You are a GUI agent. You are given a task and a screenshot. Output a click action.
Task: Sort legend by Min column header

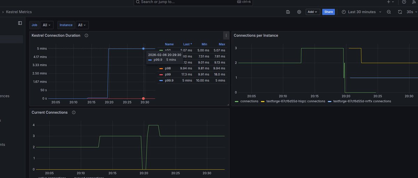point(204,44)
